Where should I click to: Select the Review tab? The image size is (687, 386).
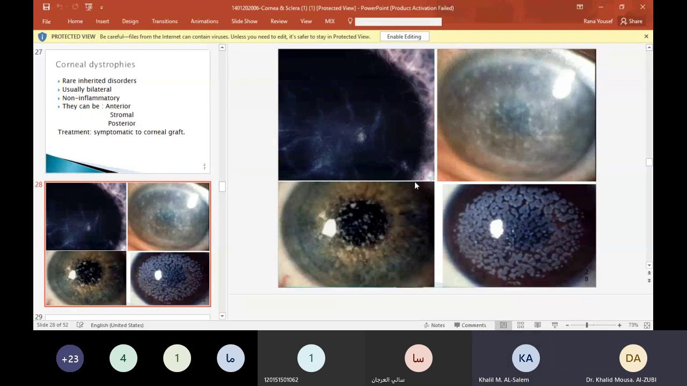[279, 21]
